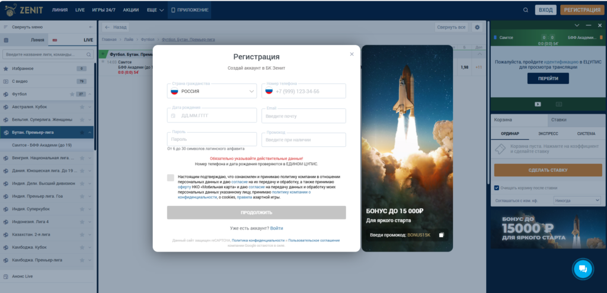Image resolution: width=607 pixels, height=293 pixels.
Task: Select match Самтсе - БФФ Академи (до 19)
Action: tap(47, 145)
